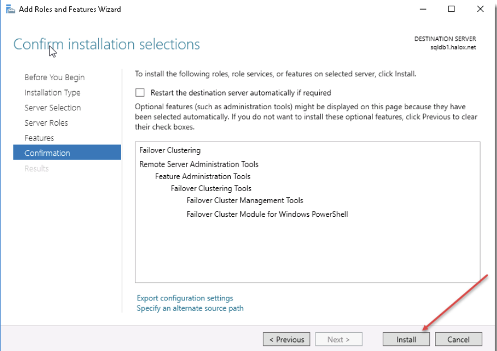Switch to Server Roles step
Image resolution: width=497 pixels, height=351 pixels.
46,123
